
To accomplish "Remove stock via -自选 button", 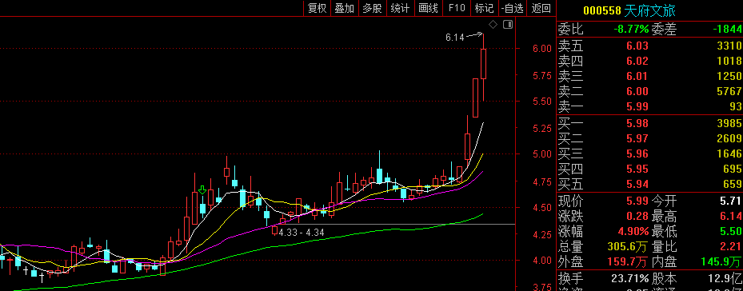I will (x=513, y=8).
